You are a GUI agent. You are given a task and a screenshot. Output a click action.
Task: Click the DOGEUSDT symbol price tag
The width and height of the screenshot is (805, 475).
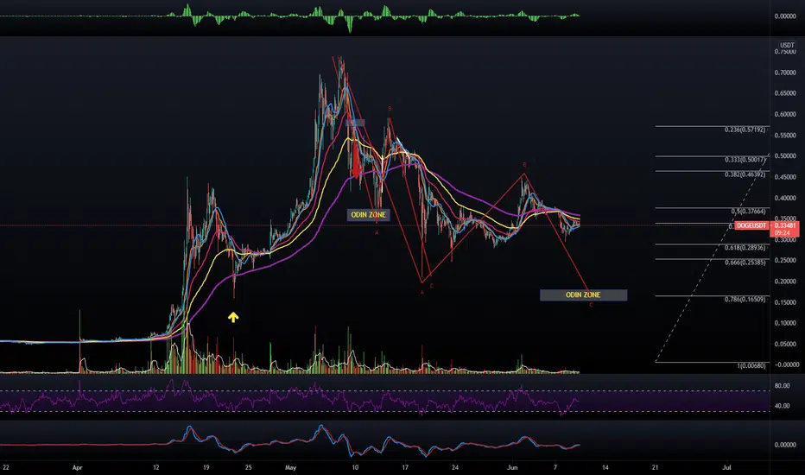coord(751,225)
